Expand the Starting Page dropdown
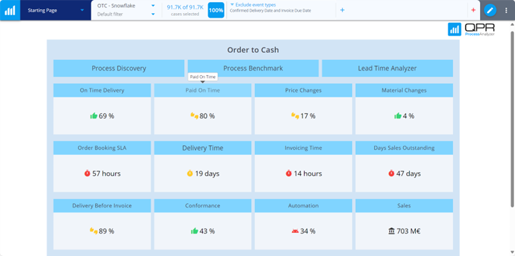Viewport: 515px width, 256px height. tap(82, 10)
